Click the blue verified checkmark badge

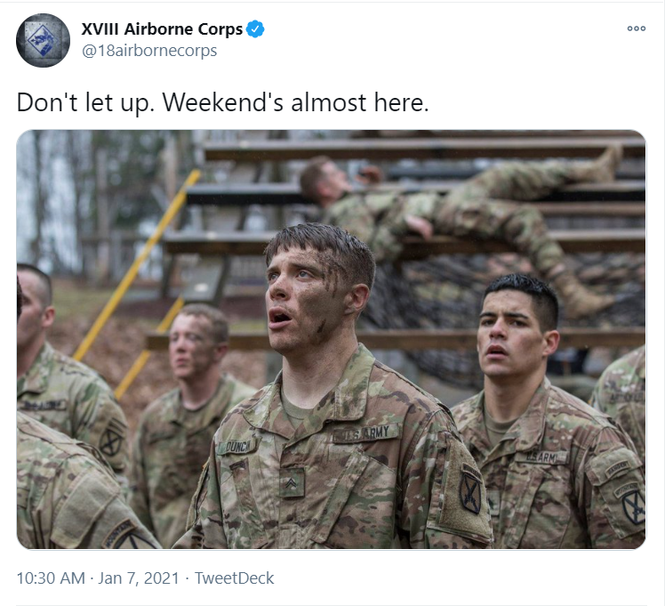255,28
